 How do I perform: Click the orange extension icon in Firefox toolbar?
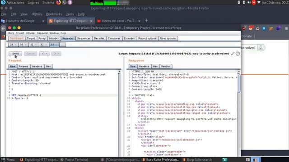click(x=271, y=28)
